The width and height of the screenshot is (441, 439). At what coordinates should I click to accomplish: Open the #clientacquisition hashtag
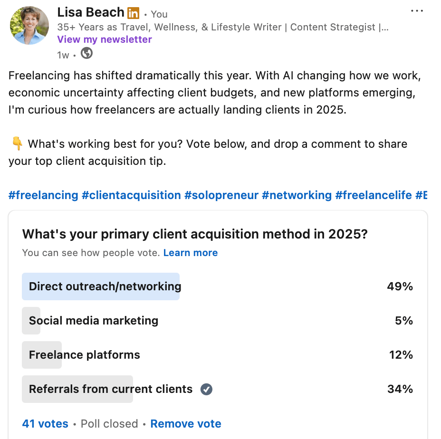131,195
